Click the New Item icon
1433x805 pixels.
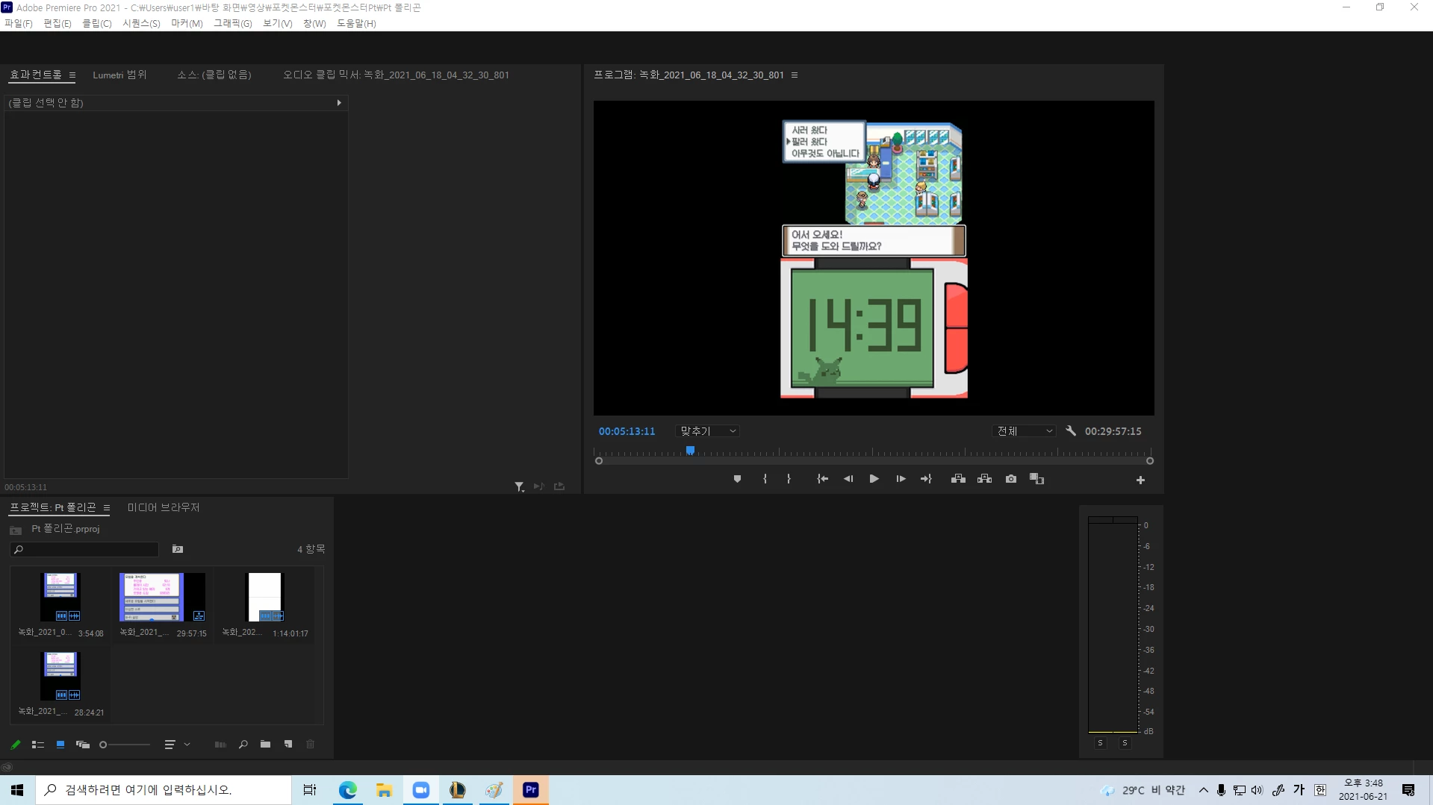coord(288,745)
